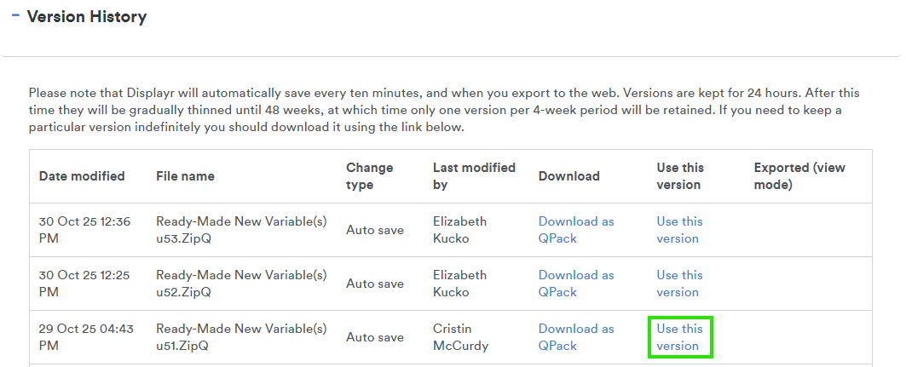This screenshot has height=367, width=906.
Task: Click the Download column header
Action: [x=568, y=176]
